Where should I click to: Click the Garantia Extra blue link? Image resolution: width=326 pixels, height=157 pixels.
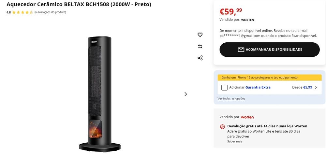point(258,87)
